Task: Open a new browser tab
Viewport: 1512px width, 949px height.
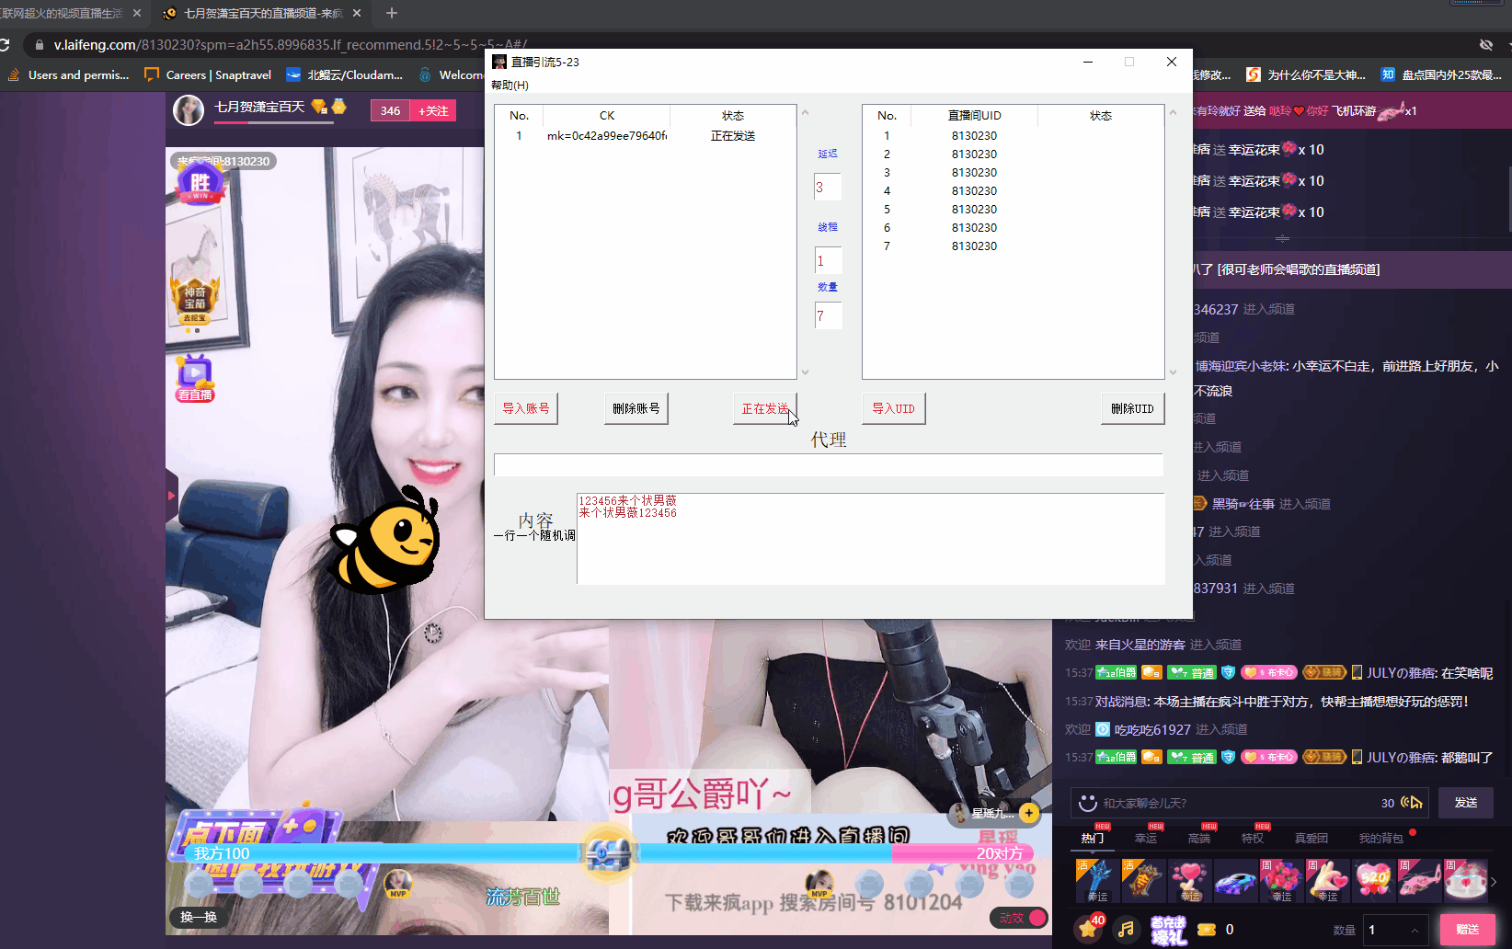Action: (x=392, y=13)
